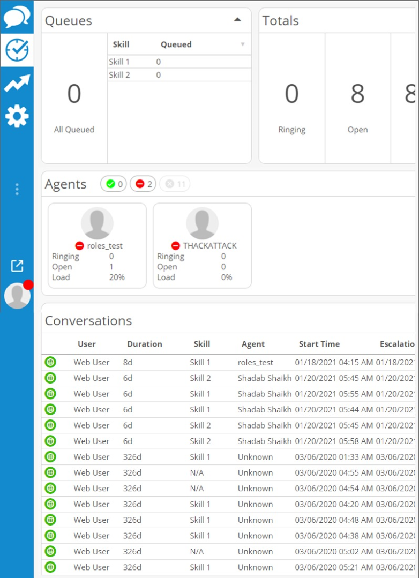
Task: Select the real-time dashboard clock icon
Action: pyautogui.click(x=17, y=50)
